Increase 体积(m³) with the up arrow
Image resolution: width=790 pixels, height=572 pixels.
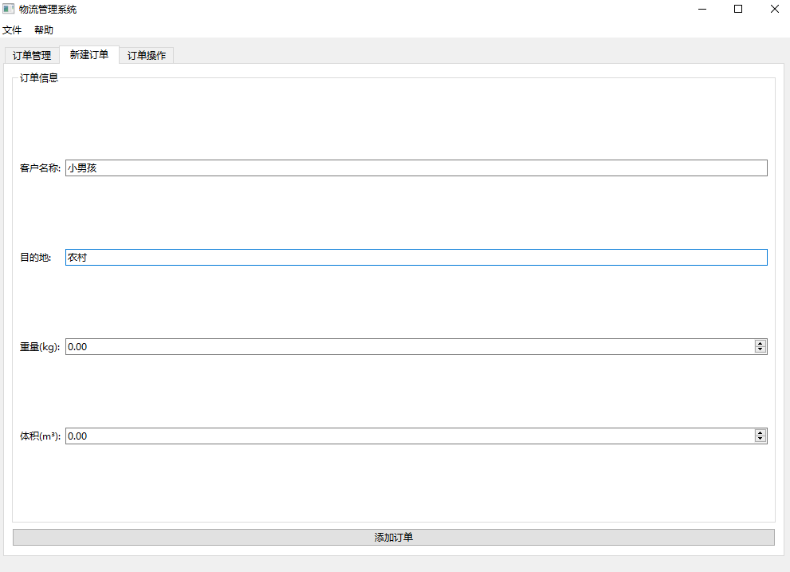[x=761, y=433]
